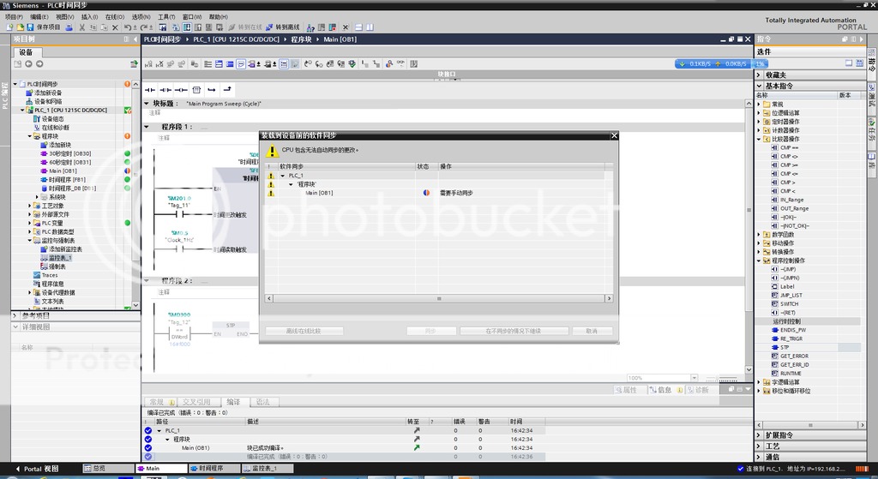Insert an empty box instruction

tap(196, 89)
